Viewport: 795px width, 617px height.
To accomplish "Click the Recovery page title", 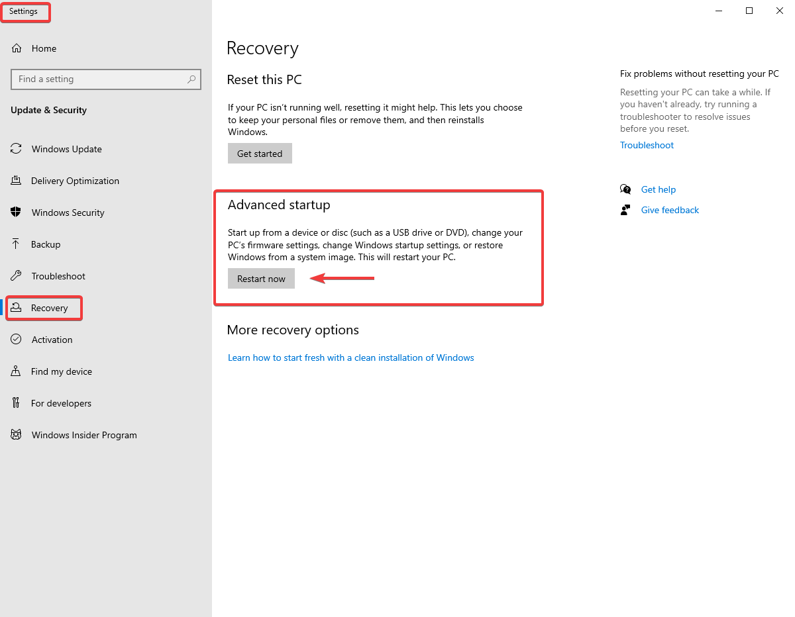I will pyautogui.click(x=262, y=48).
